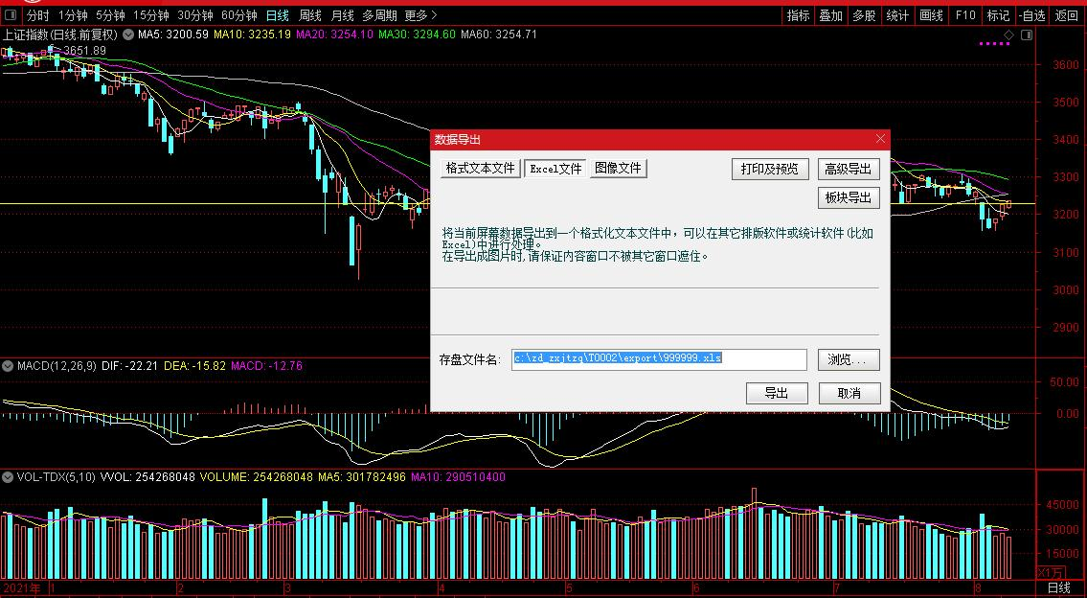Cancel the export with 取消
Image resolution: width=1087 pixels, height=598 pixels.
(849, 393)
